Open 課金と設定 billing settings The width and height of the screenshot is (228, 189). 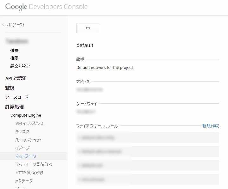[x=20, y=66]
